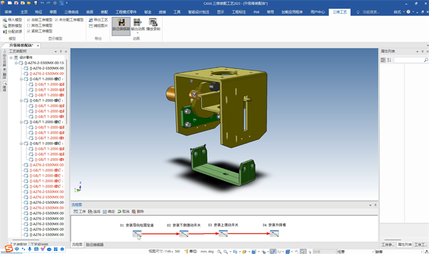Collapse the 设计零件 root tree node
This screenshot has height=254, width=429.
[11, 57]
